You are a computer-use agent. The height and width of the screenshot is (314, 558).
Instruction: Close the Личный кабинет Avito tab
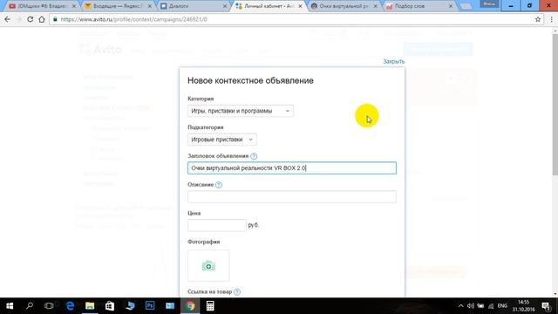coord(300,6)
